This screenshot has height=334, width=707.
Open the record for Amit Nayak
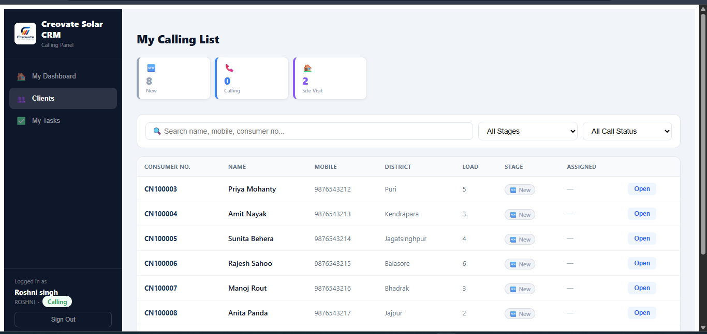click(x=642, y=214)
